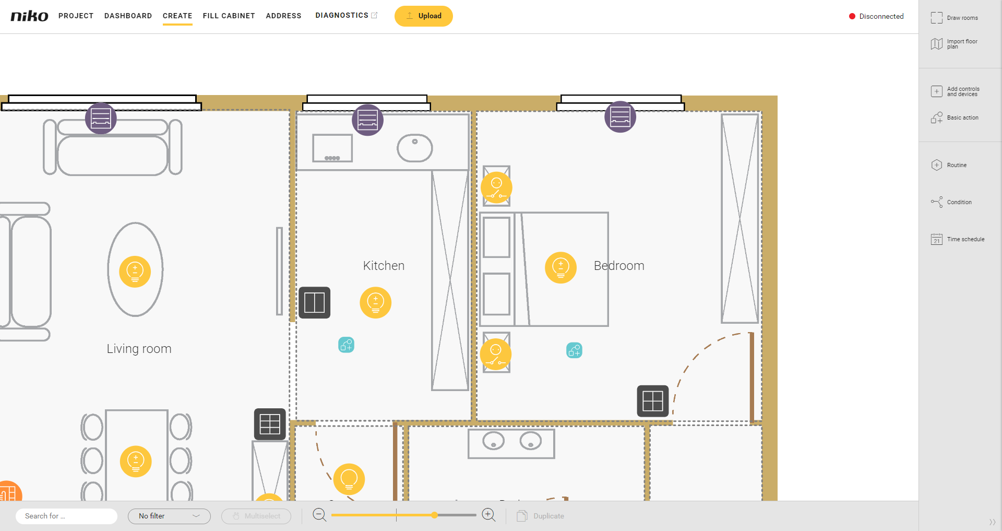Select lower bedside switched socket icon

(496, 353)
